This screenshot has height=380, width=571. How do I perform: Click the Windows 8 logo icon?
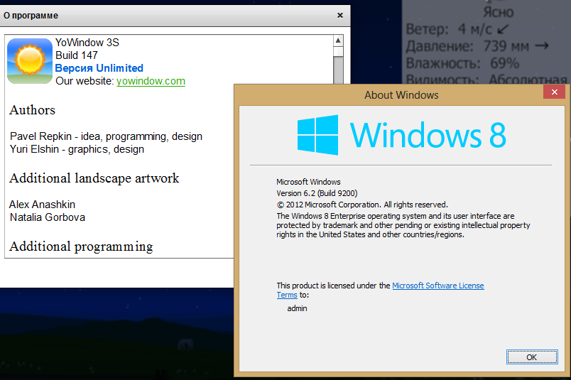pyautogui.click(x=317, y=135)
